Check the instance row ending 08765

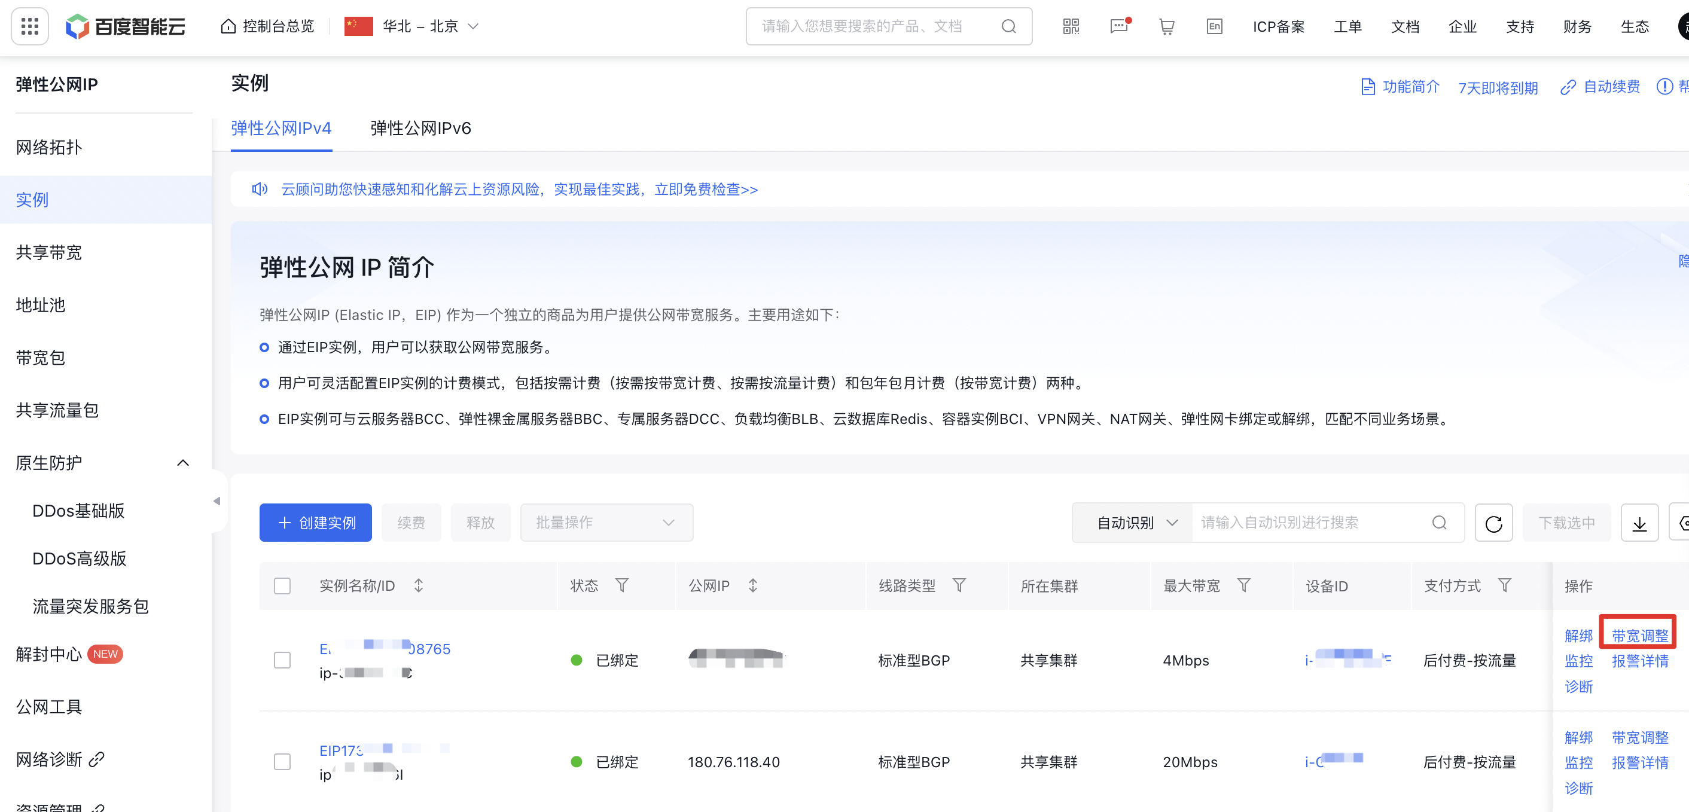click(x=282, y=660)
